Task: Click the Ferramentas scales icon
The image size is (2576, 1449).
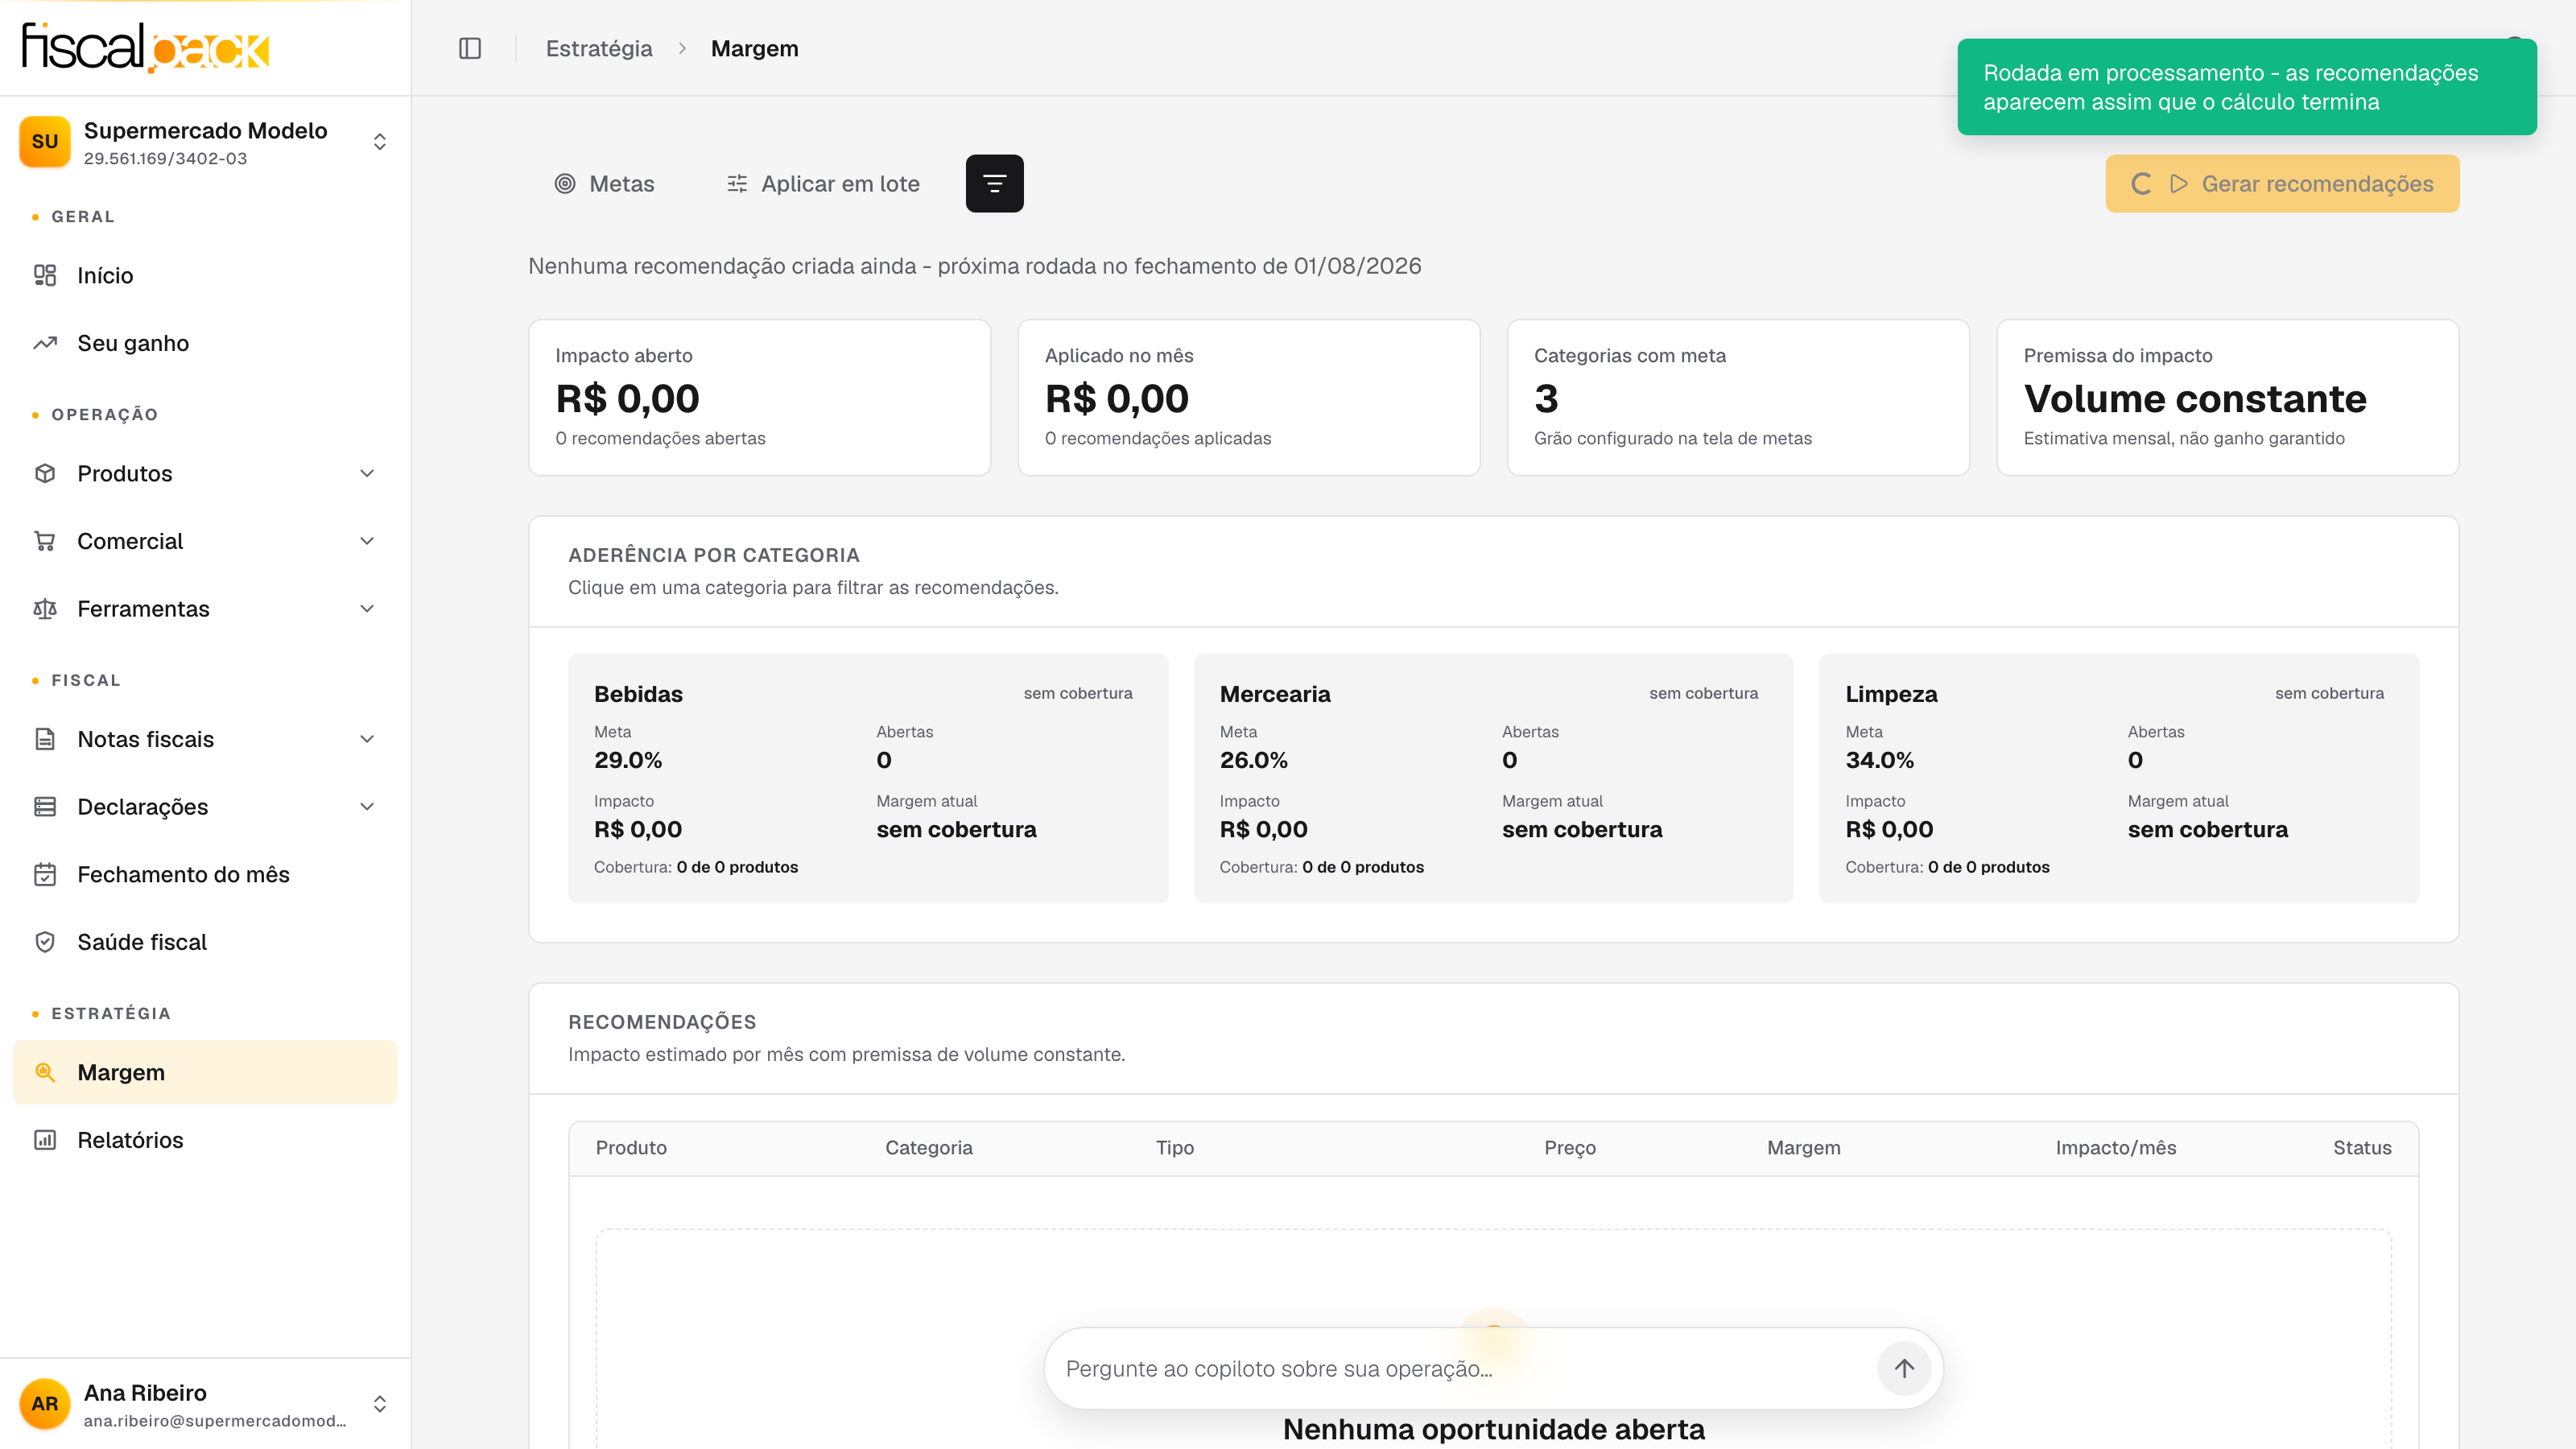Action: click(45, 609)
